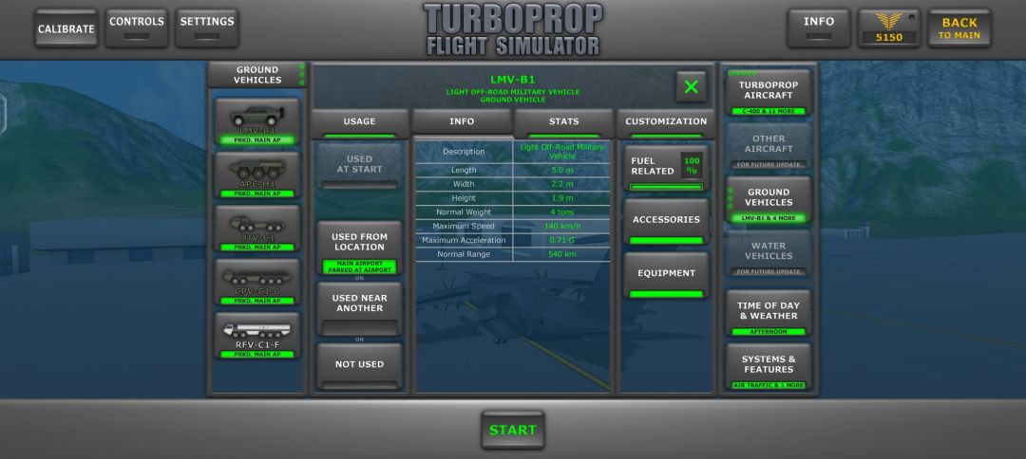Click the Normal Weight 4 tons value
Image resolution: width=1026 pixels, height=459 pixels.
pyautogui.click(x=562, y=212)
